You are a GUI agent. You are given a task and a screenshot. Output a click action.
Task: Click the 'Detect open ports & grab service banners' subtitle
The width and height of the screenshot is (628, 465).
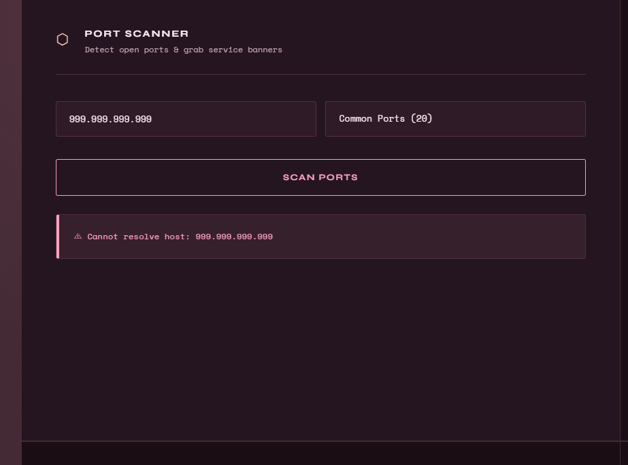click(184, 50)
